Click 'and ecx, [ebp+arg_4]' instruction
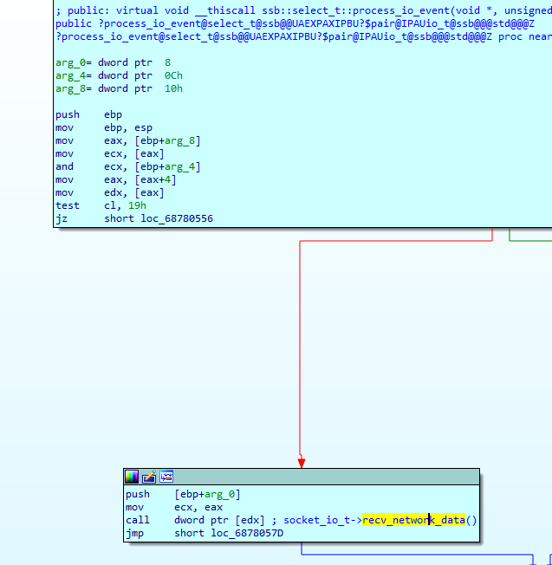 (128, 166)
